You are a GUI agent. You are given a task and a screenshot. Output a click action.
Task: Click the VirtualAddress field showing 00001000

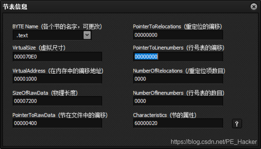pos(57,79)
